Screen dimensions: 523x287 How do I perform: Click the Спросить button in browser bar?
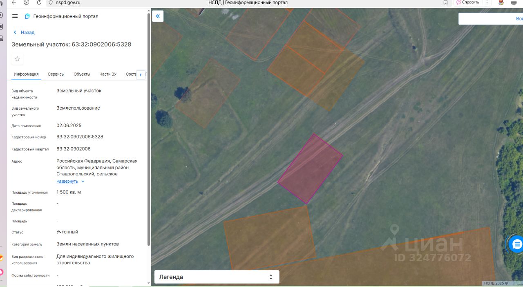pyautogui.click(x=467, y=2)
